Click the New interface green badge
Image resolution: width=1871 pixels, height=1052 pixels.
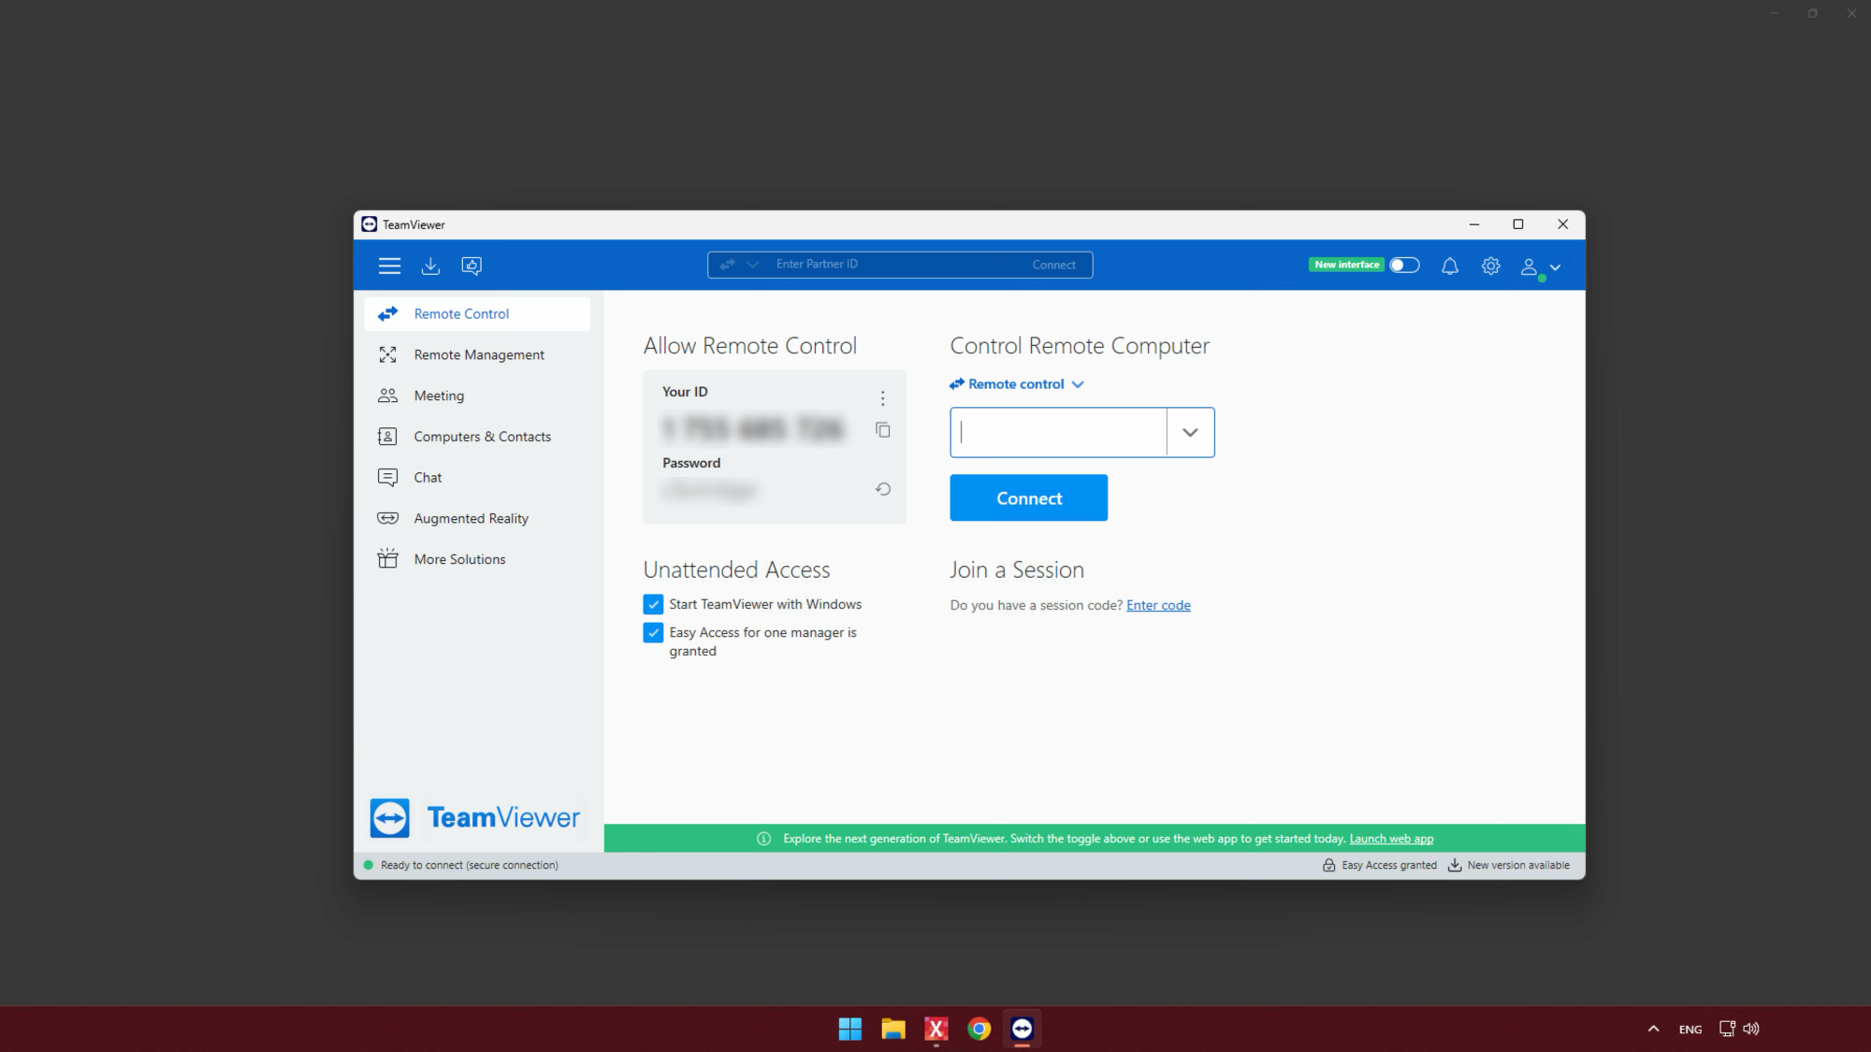1346,266
